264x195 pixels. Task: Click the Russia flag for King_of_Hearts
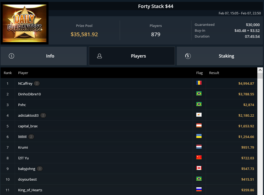(199, 189)
